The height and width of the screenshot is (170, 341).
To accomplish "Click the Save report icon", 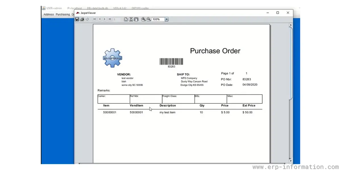I will [x=77, y=19].
